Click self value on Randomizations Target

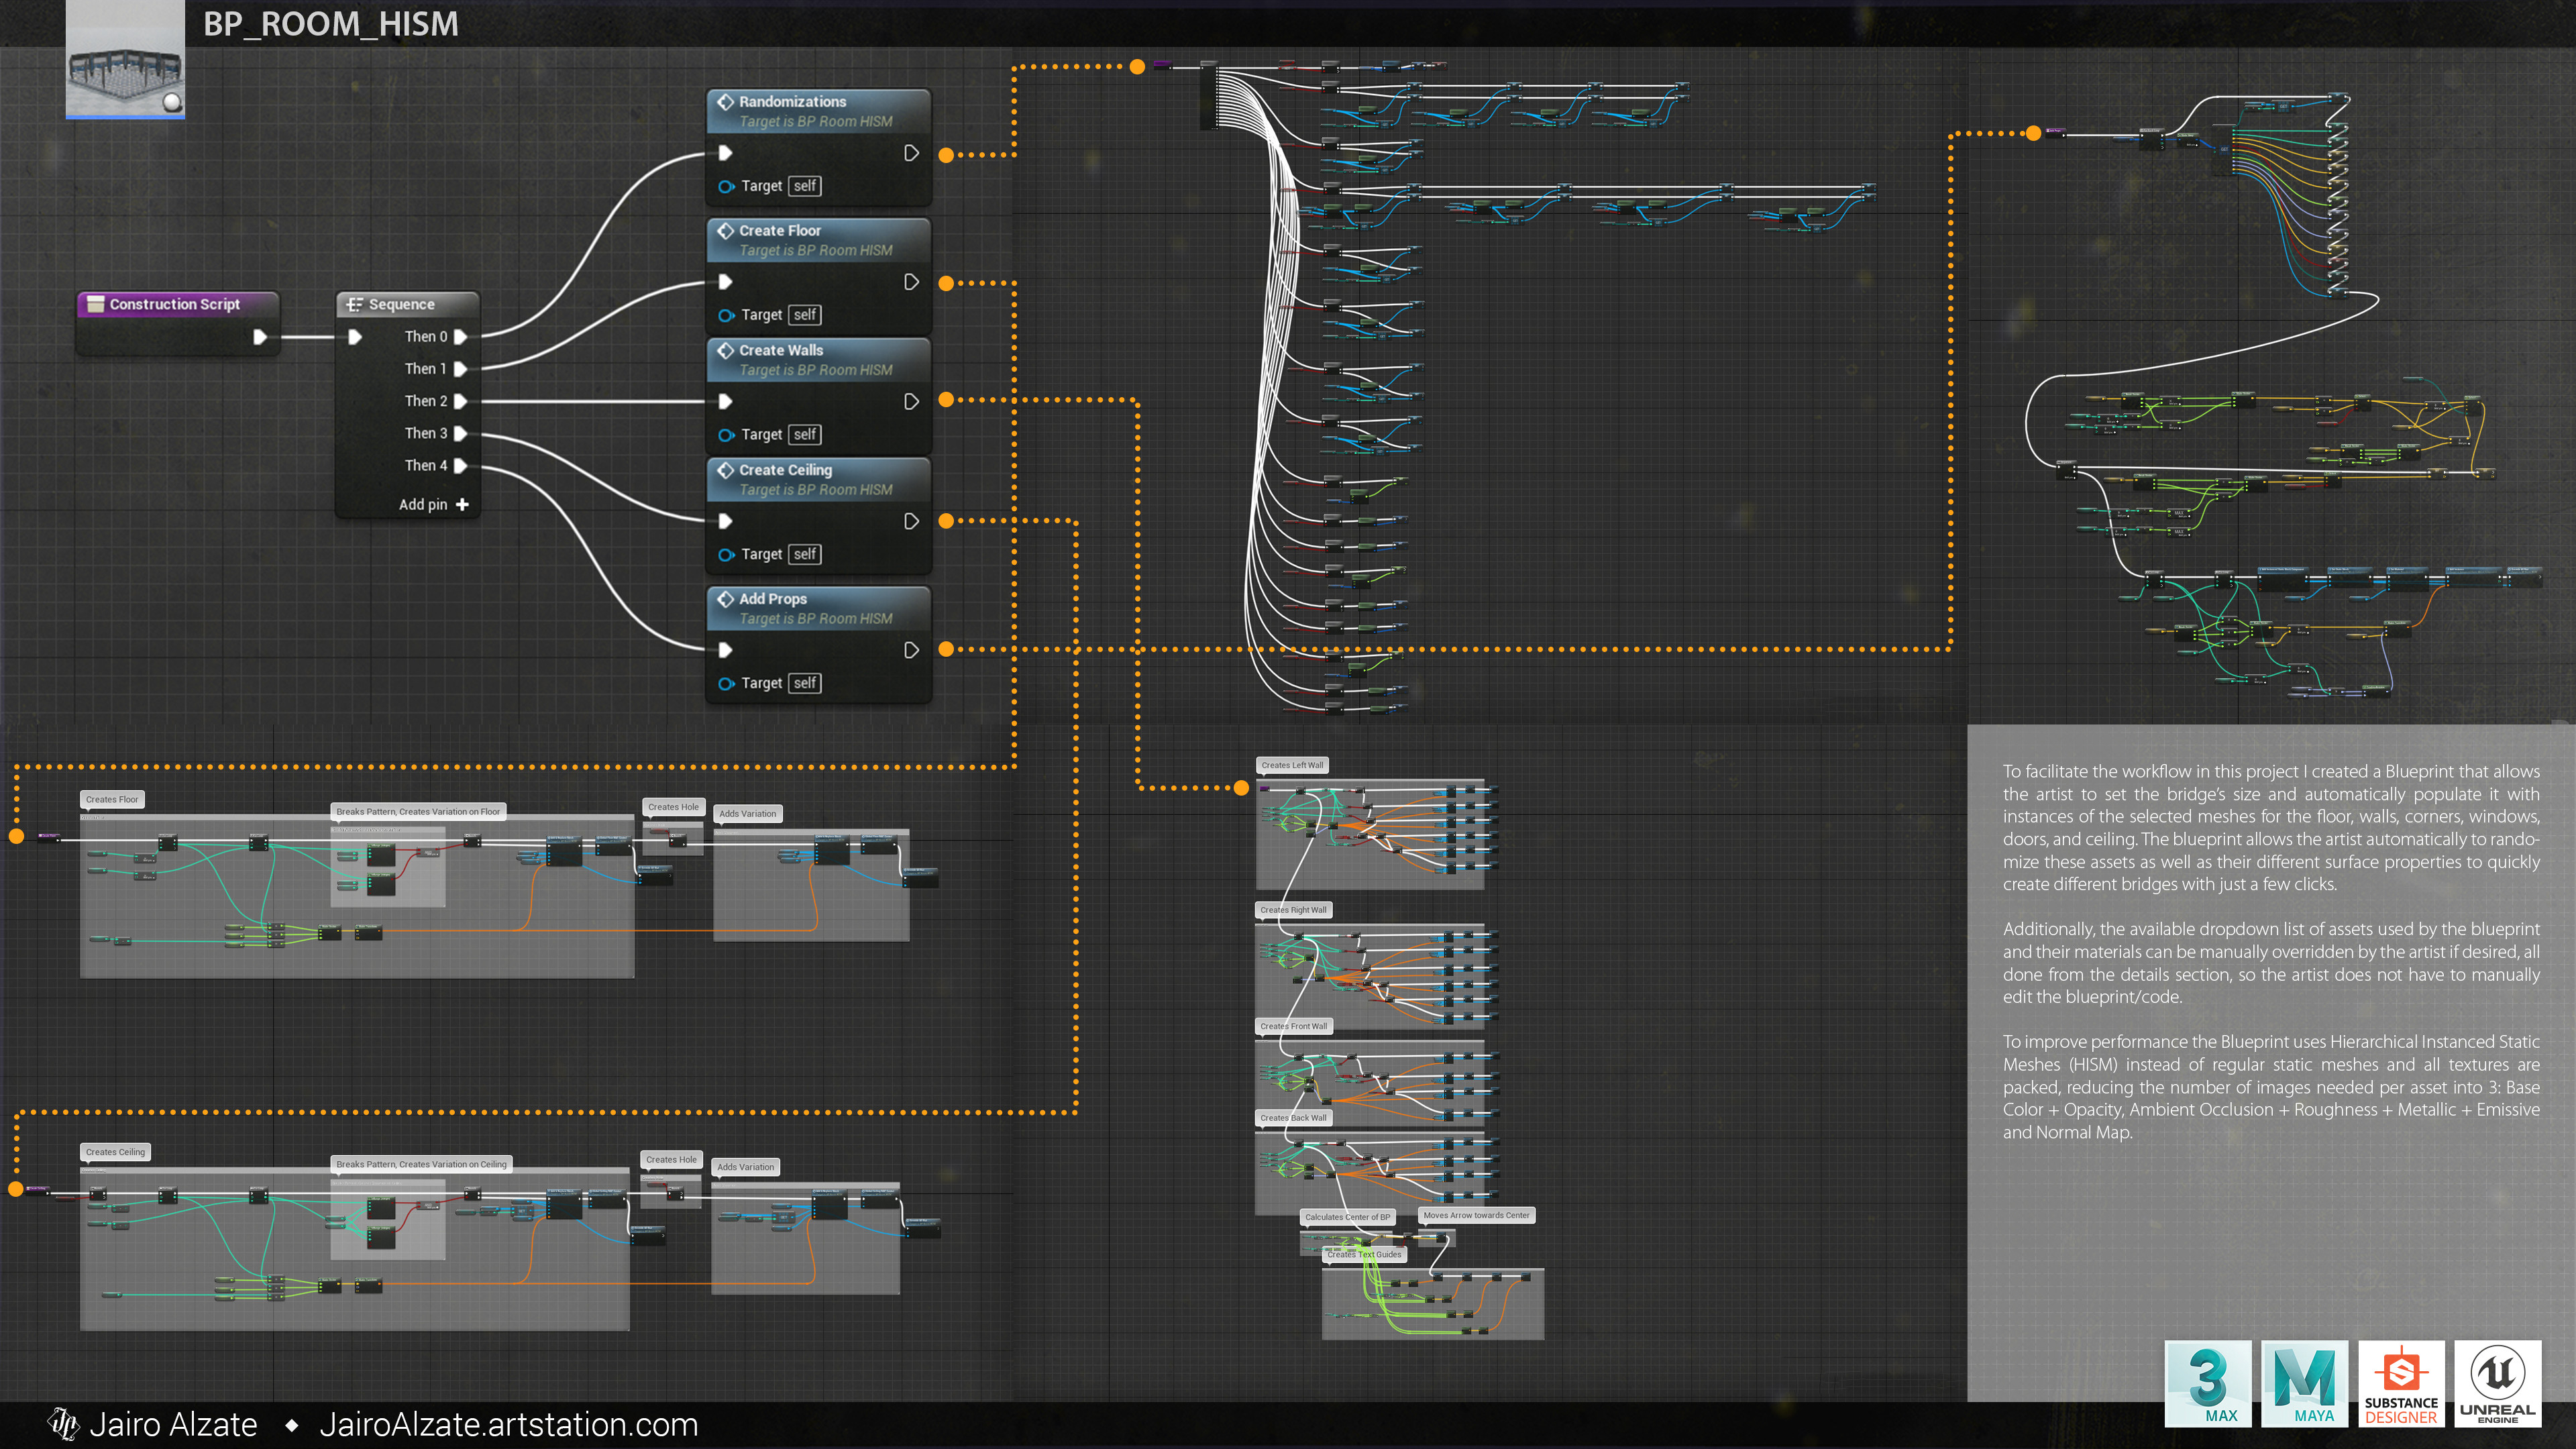(x=805, y=186)
